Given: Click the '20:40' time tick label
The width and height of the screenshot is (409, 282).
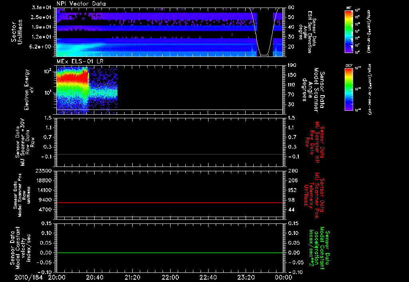Looking at the screenshot, I should pos(94,277).
